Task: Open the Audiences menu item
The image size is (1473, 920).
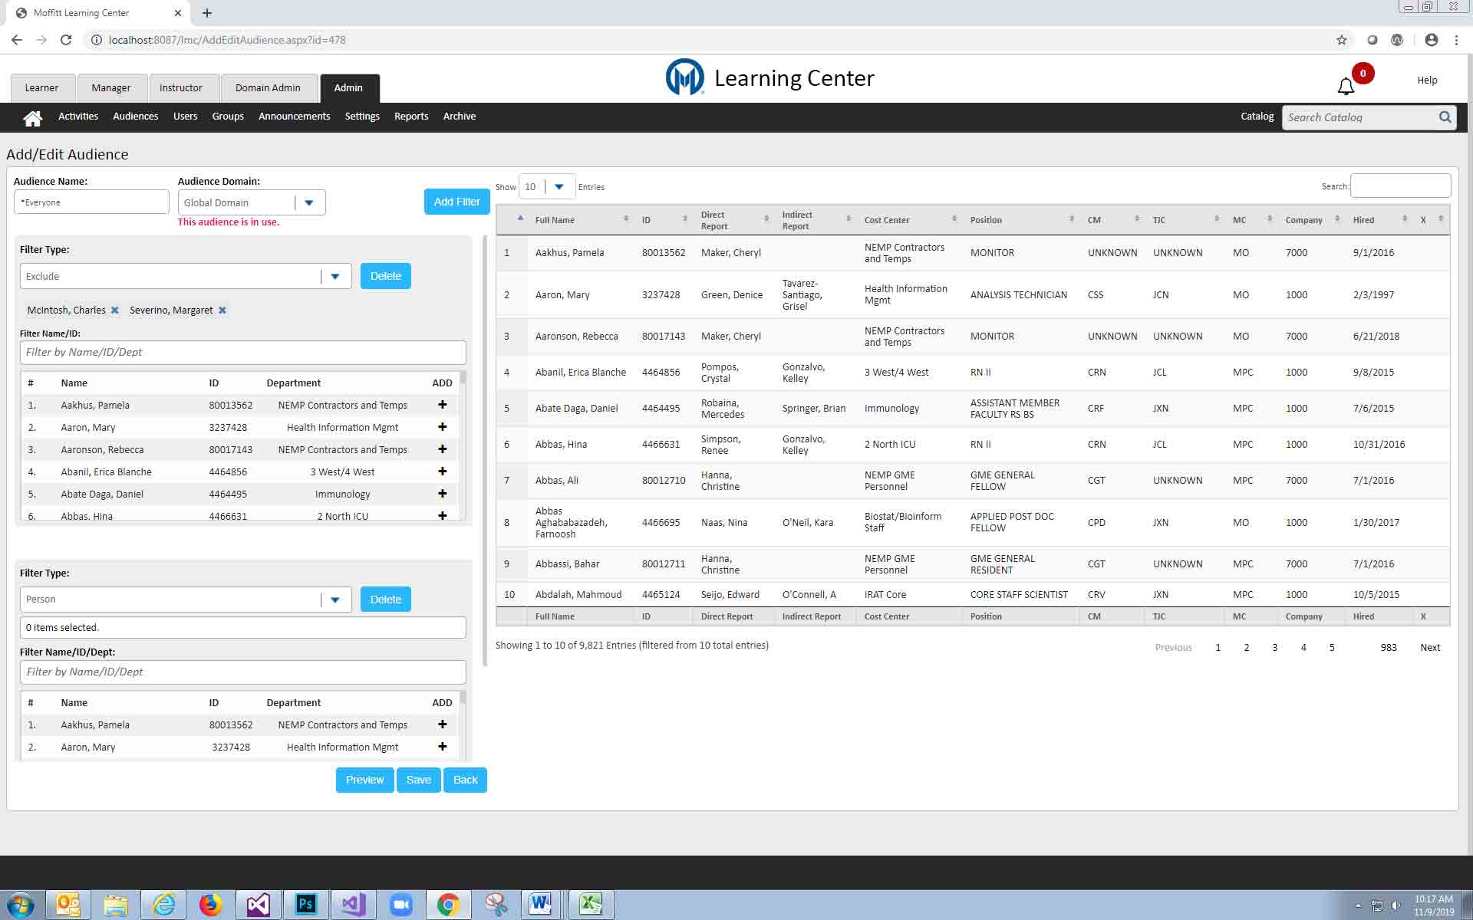Action: coord(135,117)
